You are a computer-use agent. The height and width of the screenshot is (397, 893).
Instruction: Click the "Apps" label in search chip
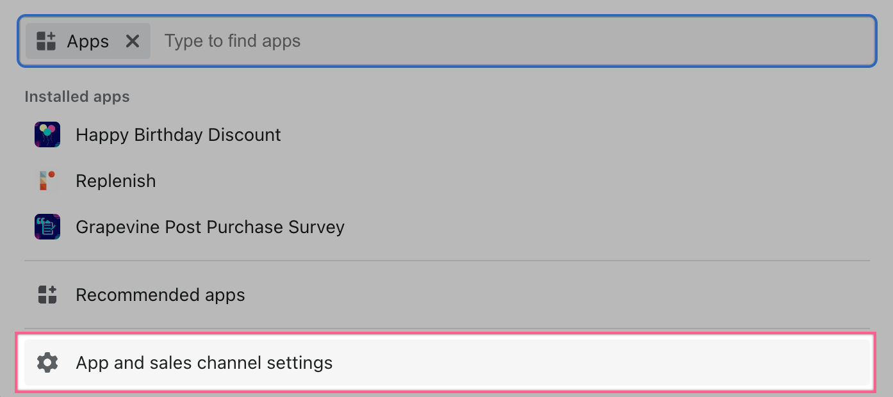(x=88, y=42)
